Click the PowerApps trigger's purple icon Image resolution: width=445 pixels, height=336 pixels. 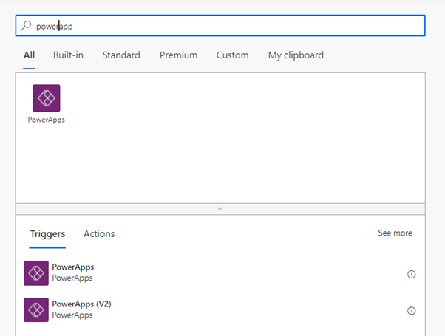[x=36, y=273]
